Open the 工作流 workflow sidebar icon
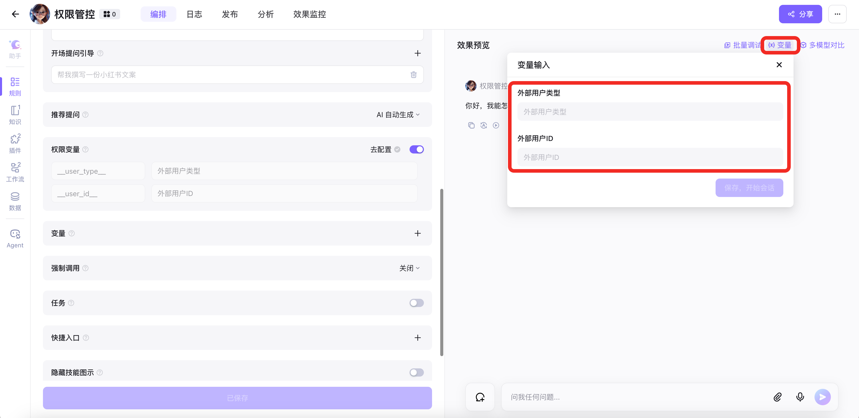Image resolution: width=859 pixels, height=418 pixels. point(15,172)
